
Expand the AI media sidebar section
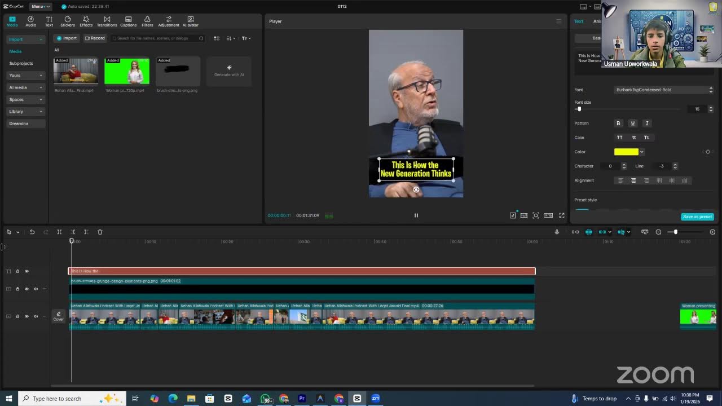coord(25,87)
